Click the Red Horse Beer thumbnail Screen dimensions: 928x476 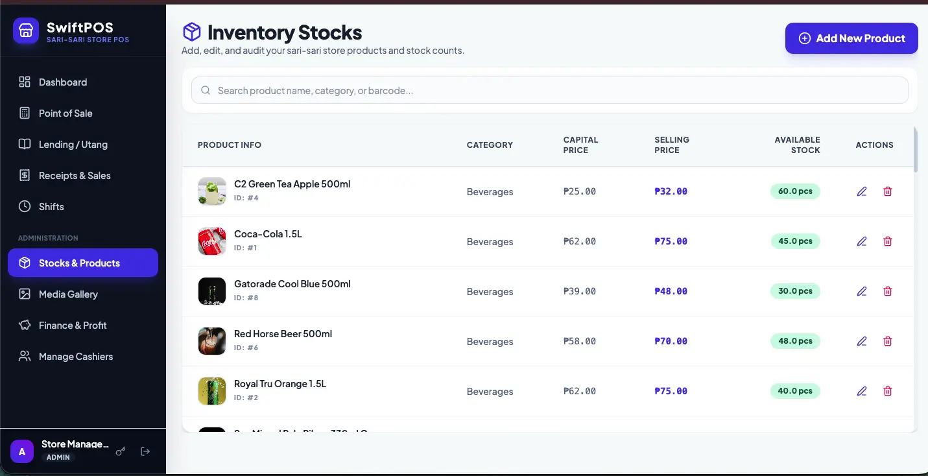(212, 341)
